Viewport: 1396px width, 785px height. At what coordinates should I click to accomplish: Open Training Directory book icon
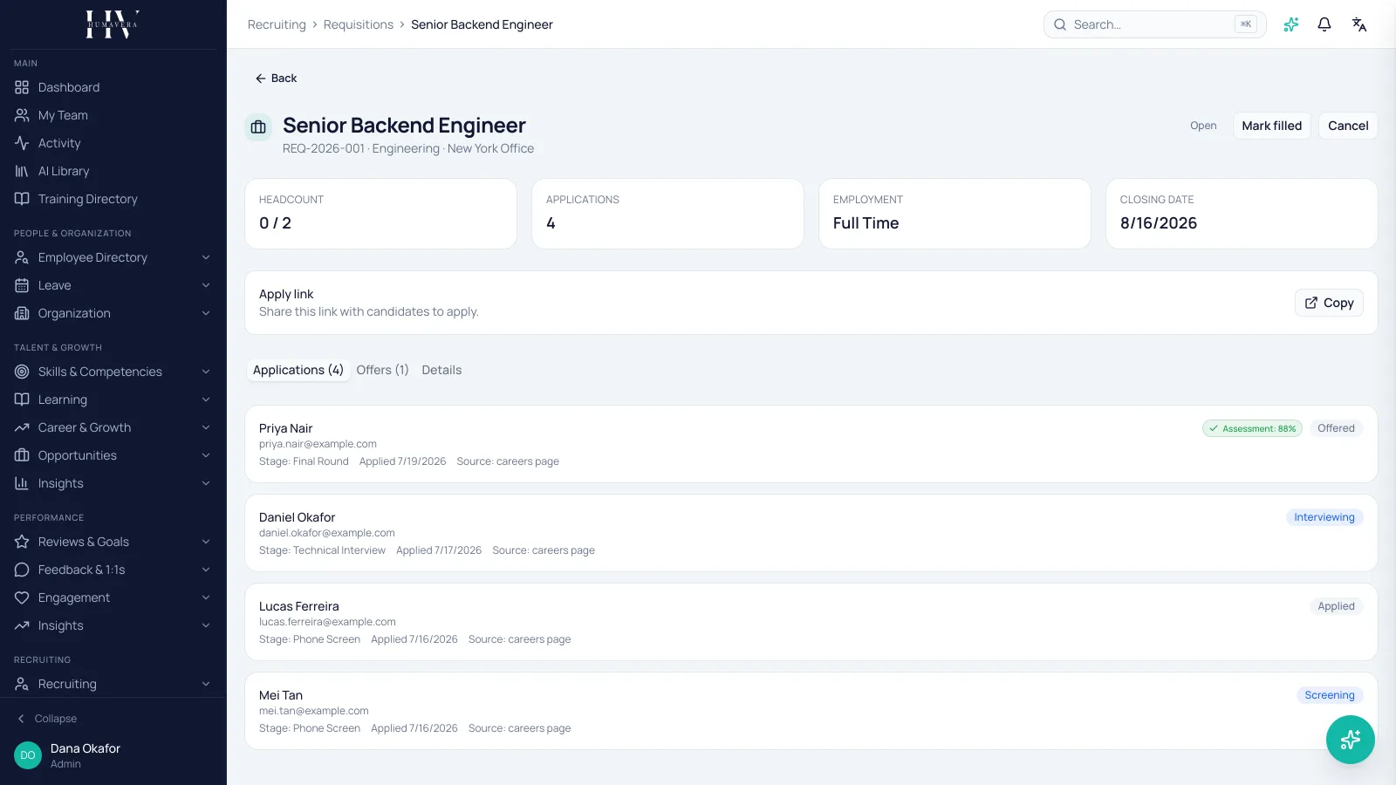coord(22,199)
